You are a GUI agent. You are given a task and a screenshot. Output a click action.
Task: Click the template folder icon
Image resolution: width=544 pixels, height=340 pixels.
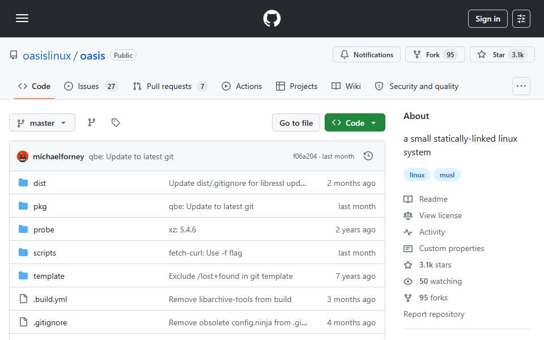(23, 275)
